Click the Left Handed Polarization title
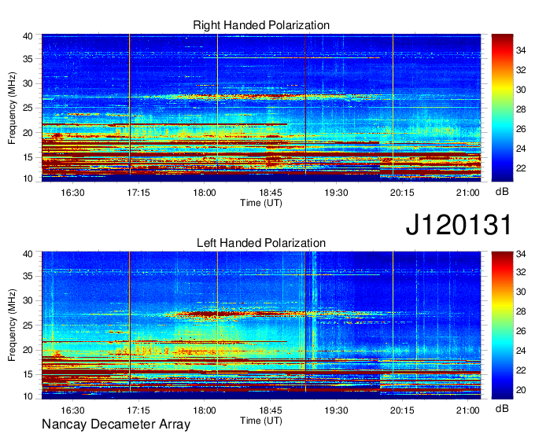Image resolution: width=535 pixels, height=434 pixels. point(261,243)
